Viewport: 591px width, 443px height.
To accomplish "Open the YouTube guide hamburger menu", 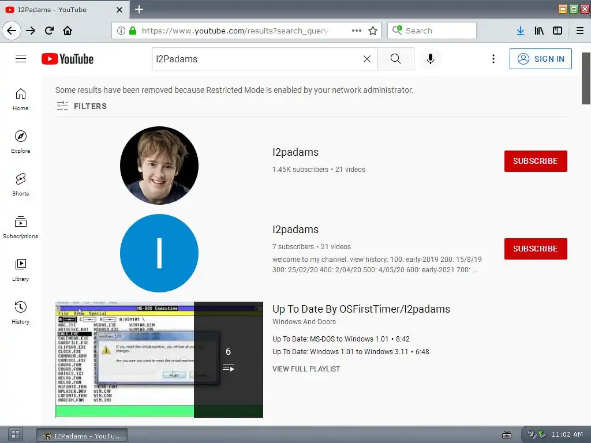I will (x=21, y=59).
